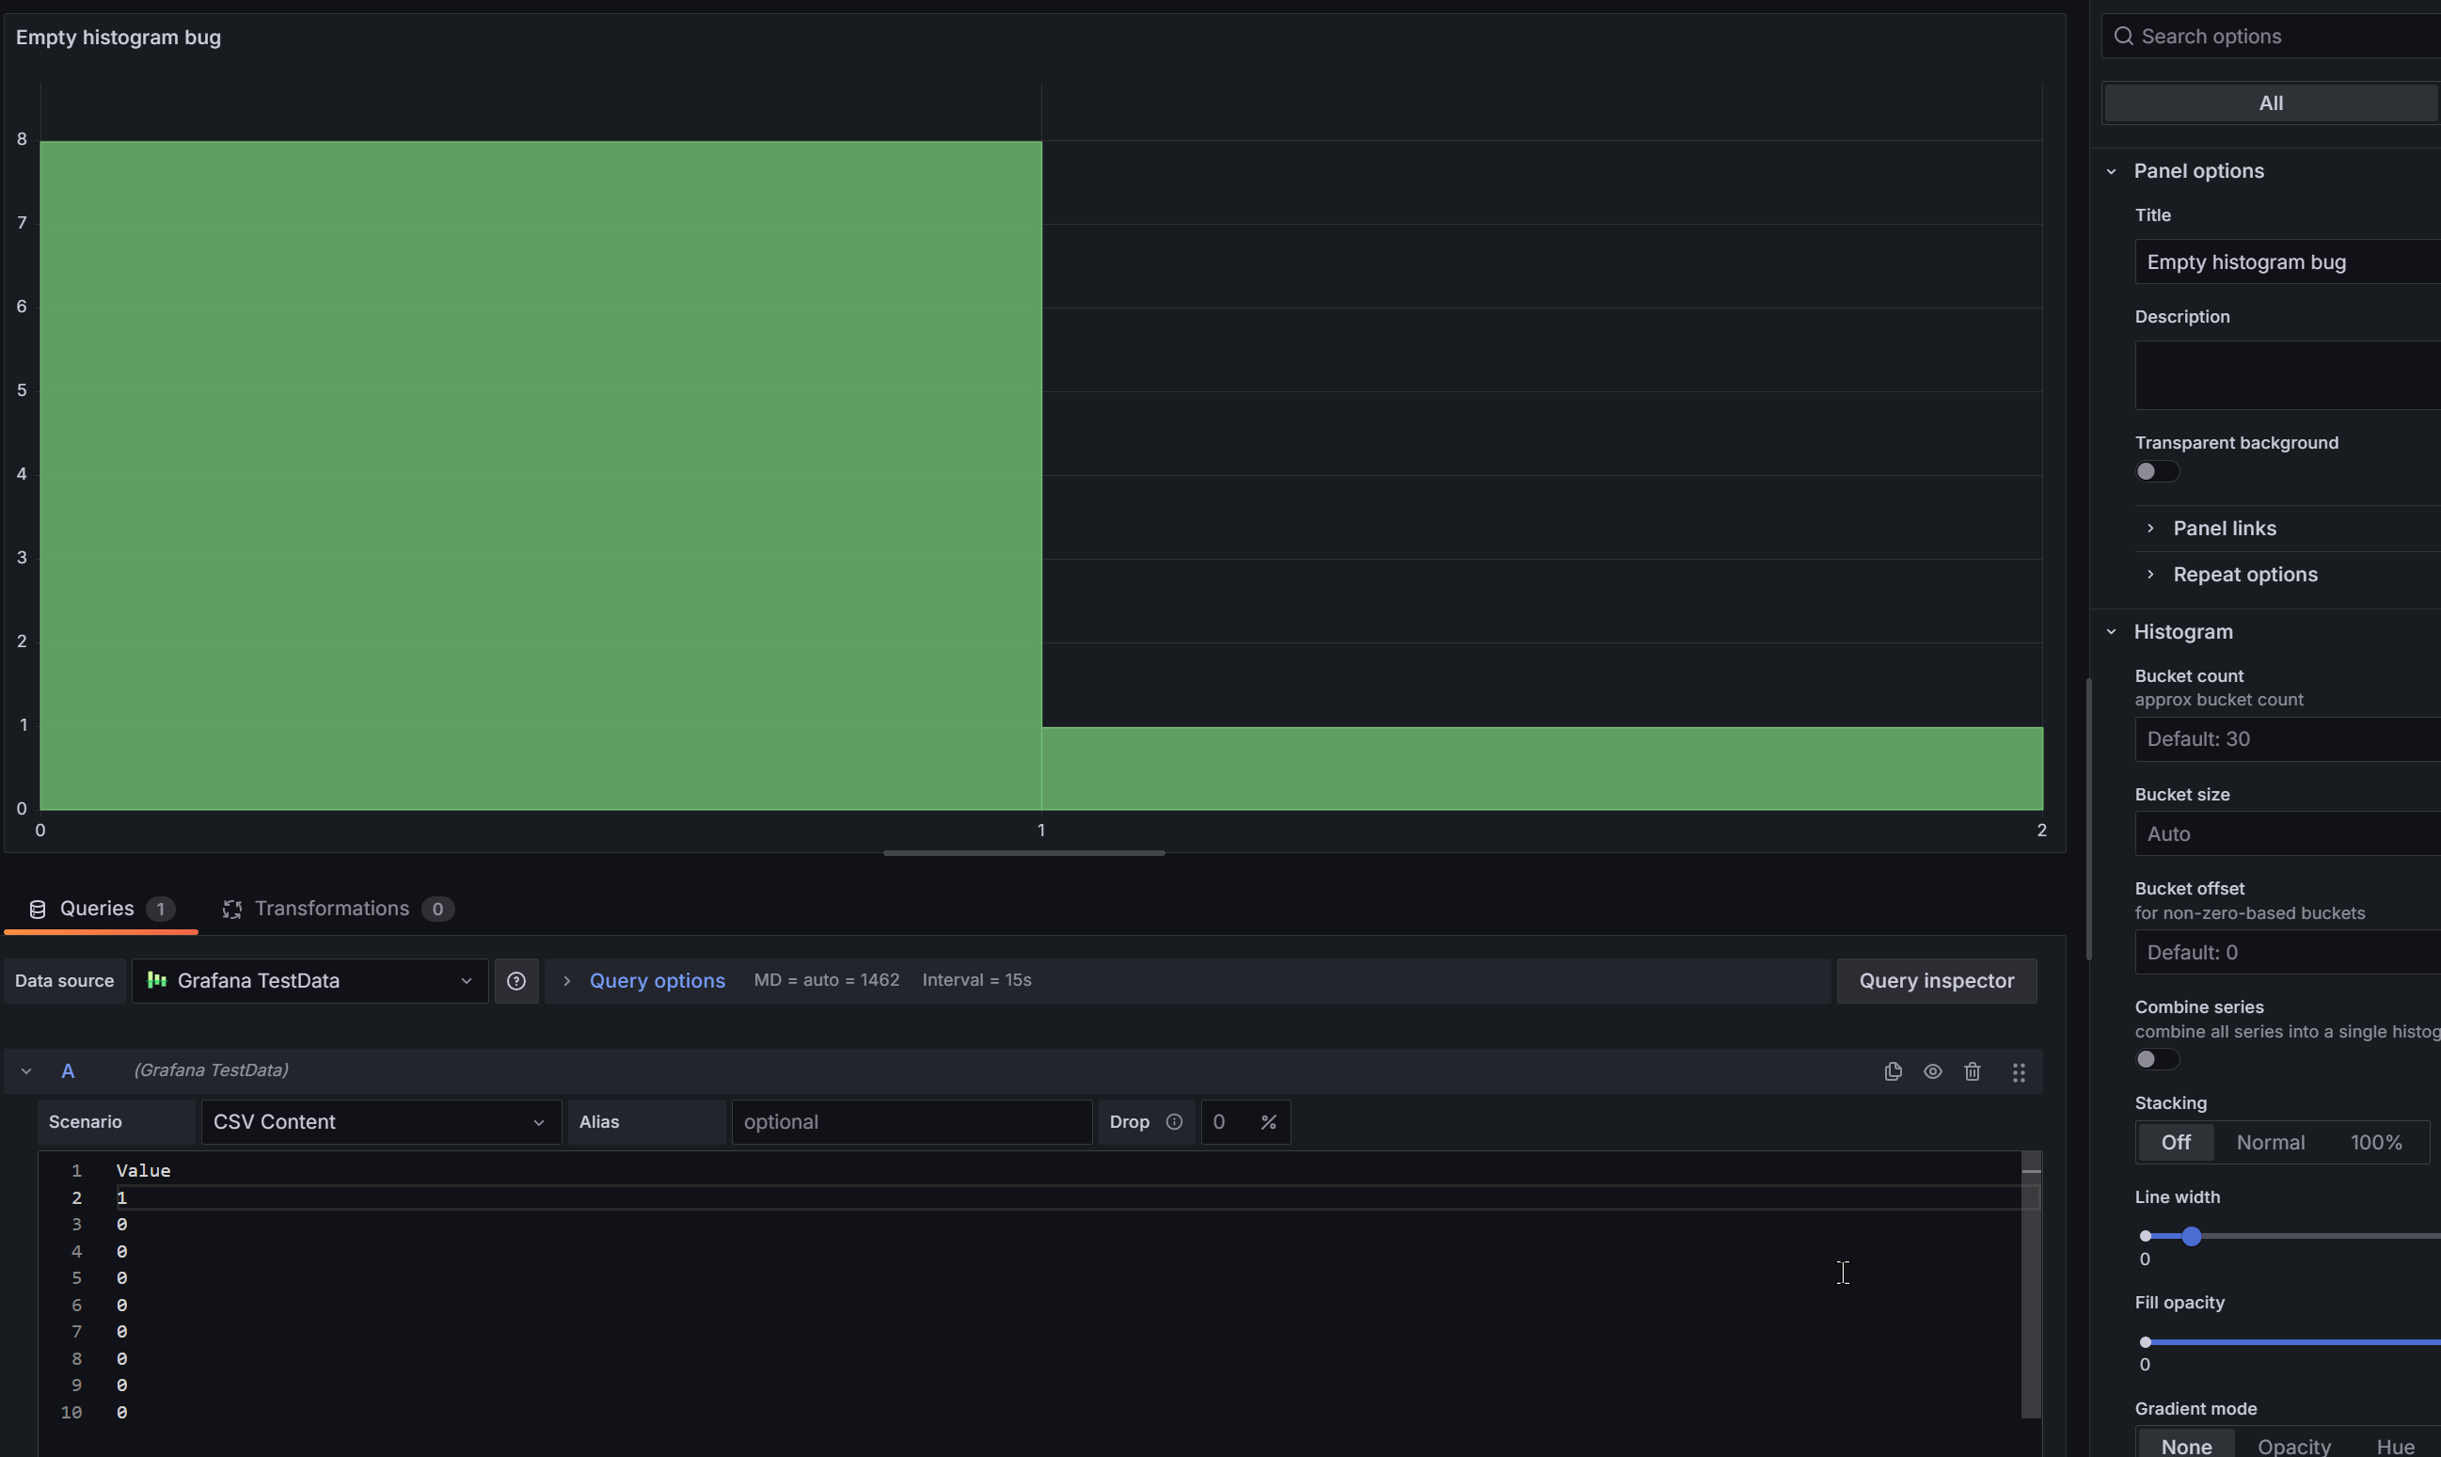Toggle Transparent background switch
2441x1457 pixels.
click(x=2156, y=471)
